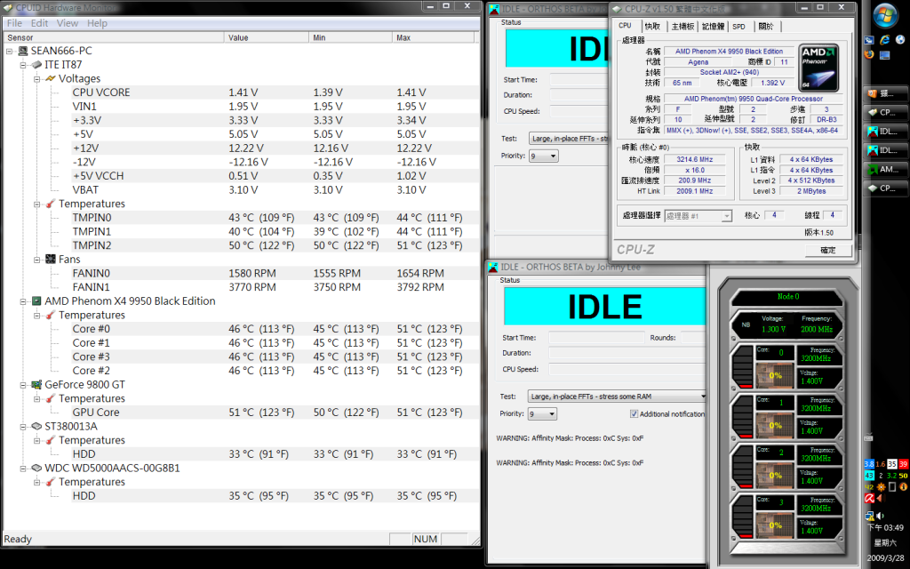Click the red 39 temperature tray icon
Screen dimensions: 910x569
click(903, 464)
